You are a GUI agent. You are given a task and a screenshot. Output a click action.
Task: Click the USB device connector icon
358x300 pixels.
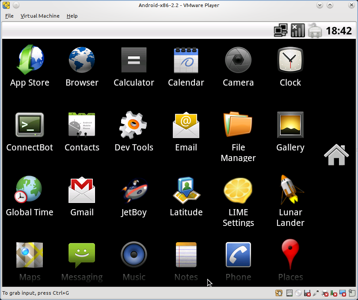316,293
